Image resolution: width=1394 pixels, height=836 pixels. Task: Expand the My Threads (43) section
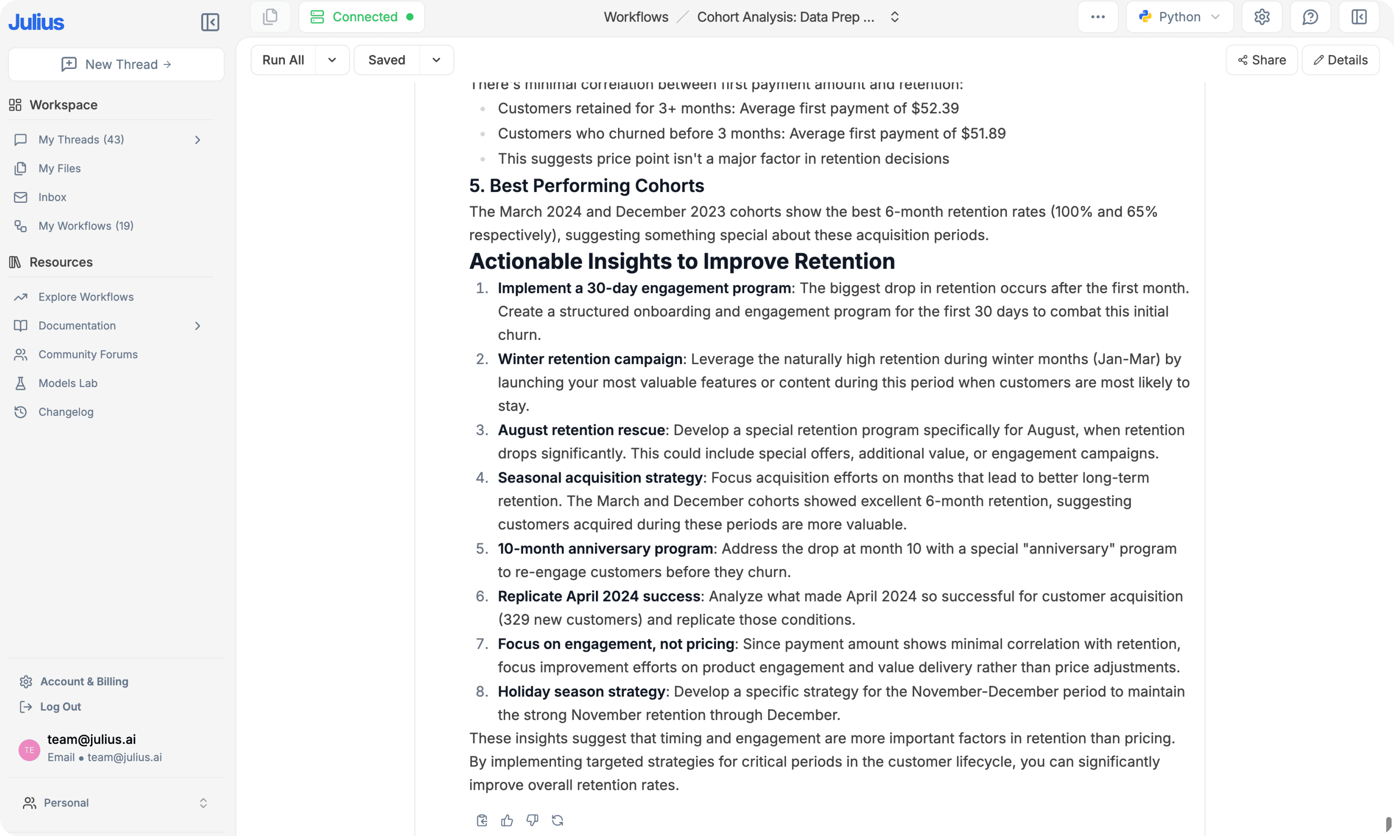coord(197,140)
